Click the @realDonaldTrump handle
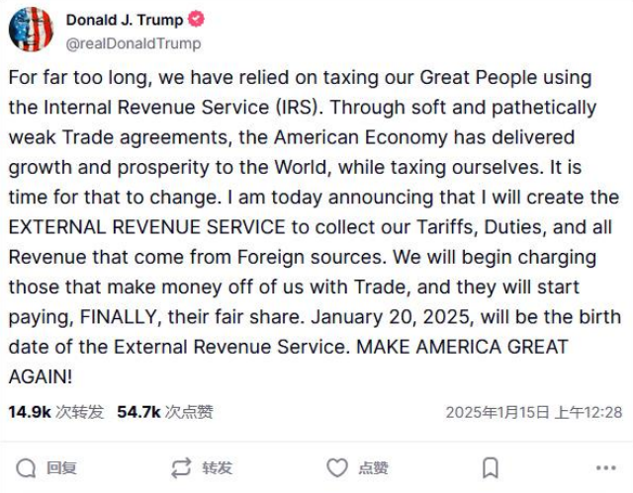Image resolution: width=633 pixels, height=493 pixels. tap(134, 42)
